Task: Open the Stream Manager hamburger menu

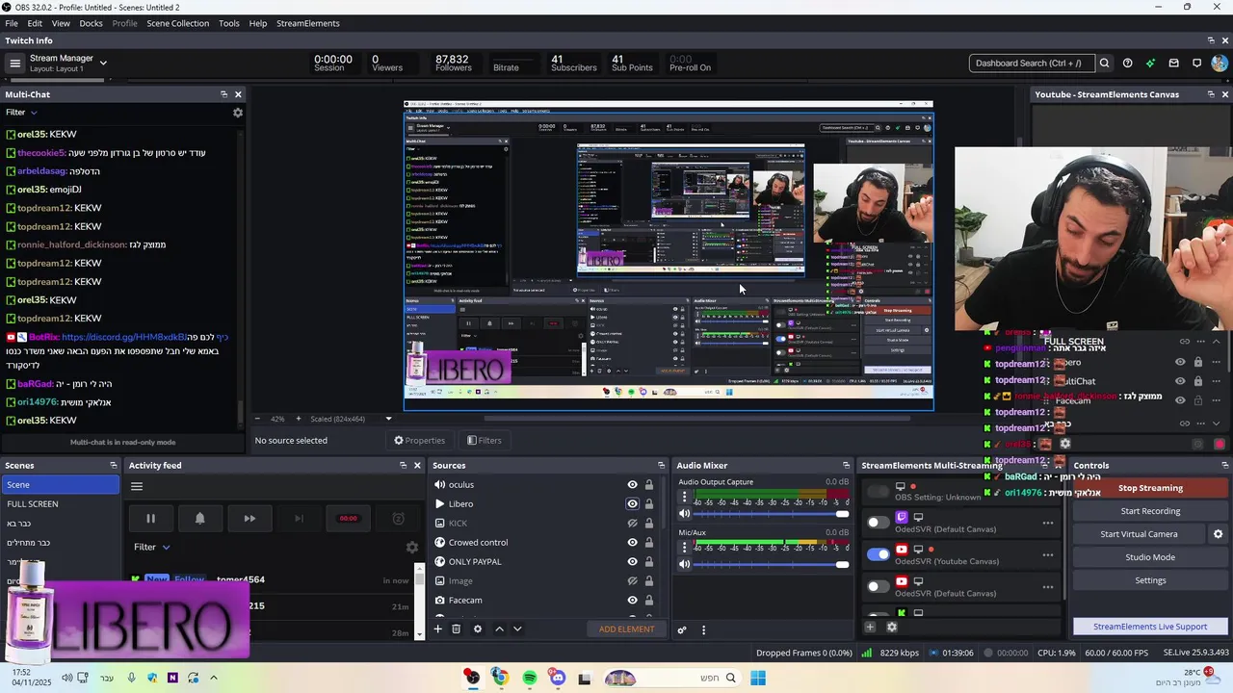Action: point(14,64)
